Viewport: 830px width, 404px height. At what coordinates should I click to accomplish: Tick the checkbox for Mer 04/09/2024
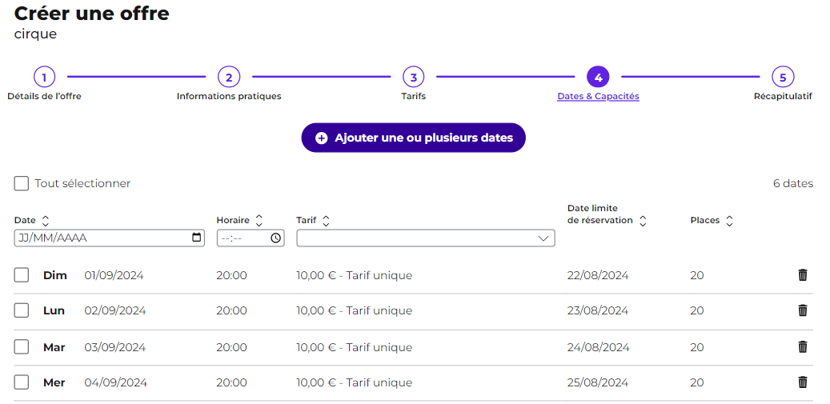pyautogui.click(x=21, y=382)
